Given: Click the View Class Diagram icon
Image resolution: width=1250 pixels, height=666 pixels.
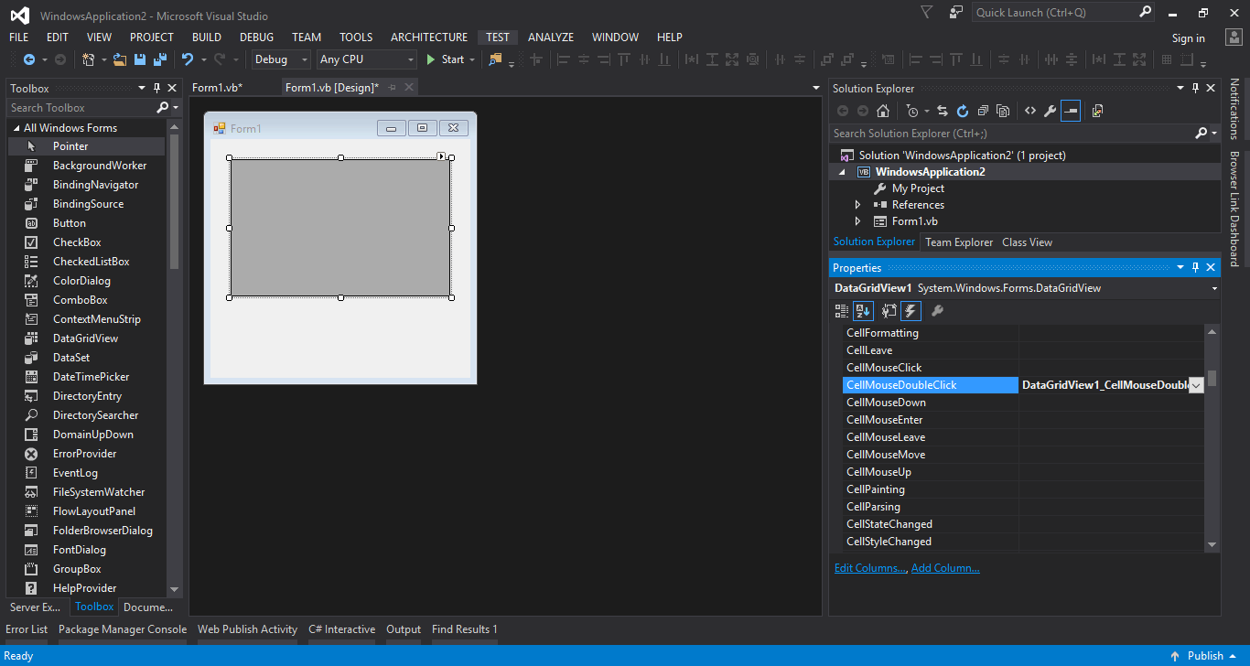Looking at the screenshot, I should [1097, 111].
